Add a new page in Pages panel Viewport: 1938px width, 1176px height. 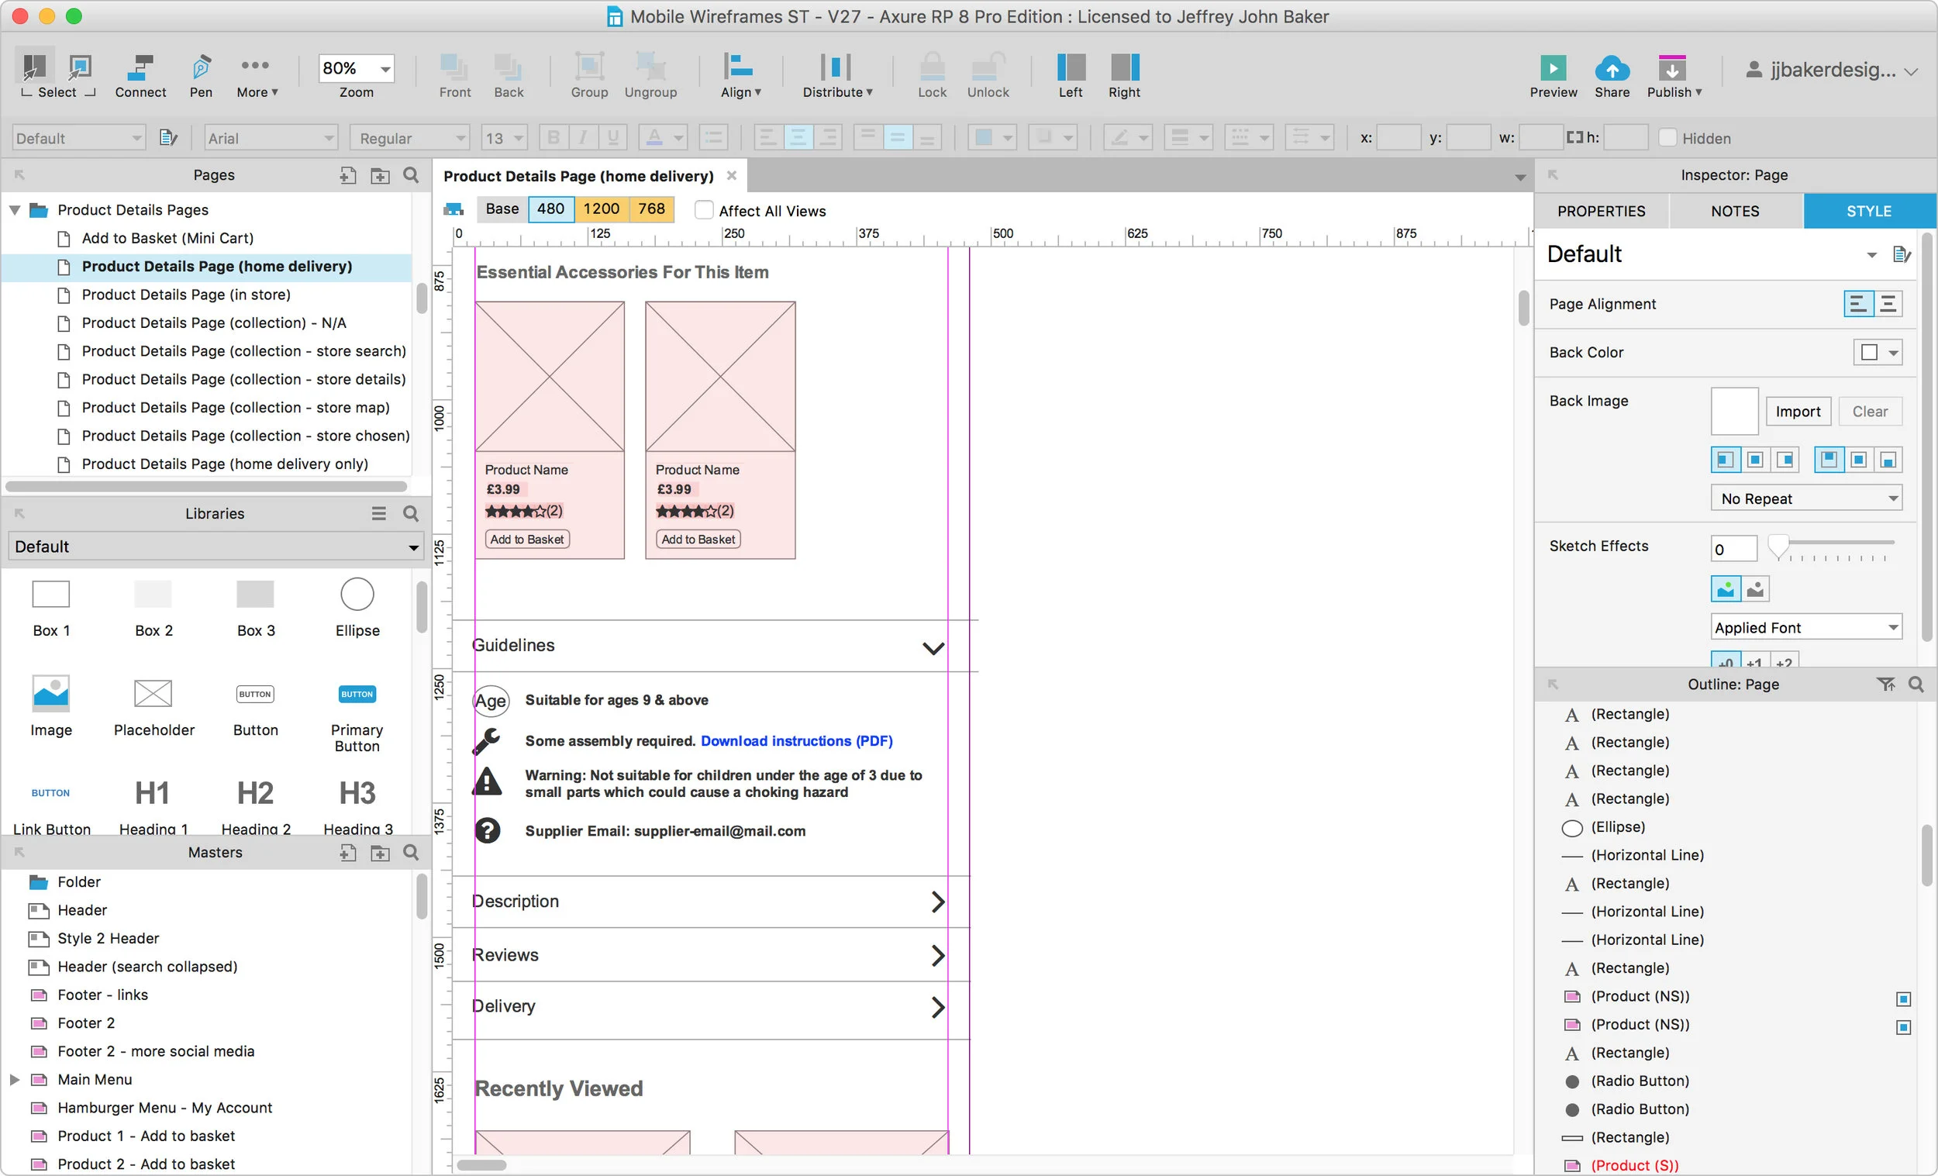[x=347, y=175]
